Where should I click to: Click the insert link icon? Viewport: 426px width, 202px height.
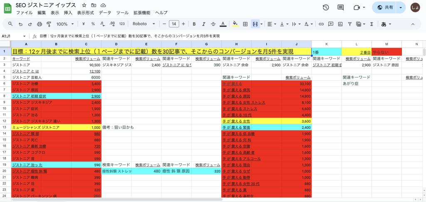pos(321,24)
